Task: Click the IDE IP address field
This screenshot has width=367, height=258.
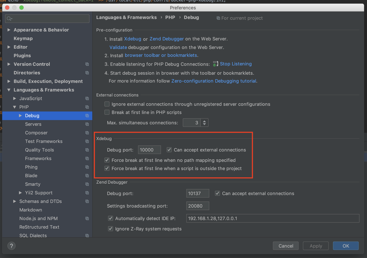Action: tap(273, 218)
